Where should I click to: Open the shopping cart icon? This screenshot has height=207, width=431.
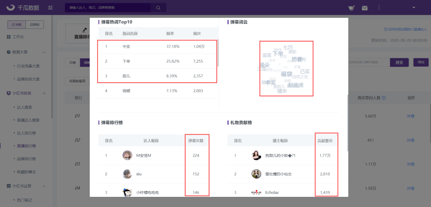tap(351, 8)
